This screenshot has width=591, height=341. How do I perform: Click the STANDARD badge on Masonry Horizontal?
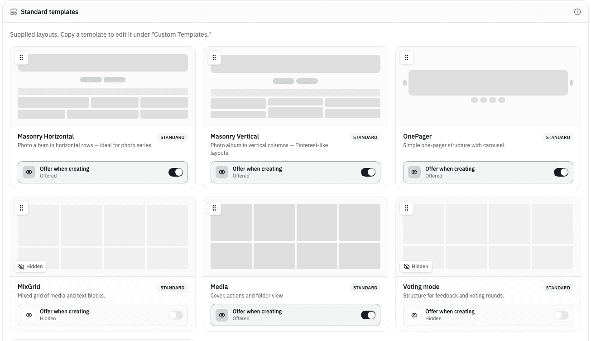173,137
